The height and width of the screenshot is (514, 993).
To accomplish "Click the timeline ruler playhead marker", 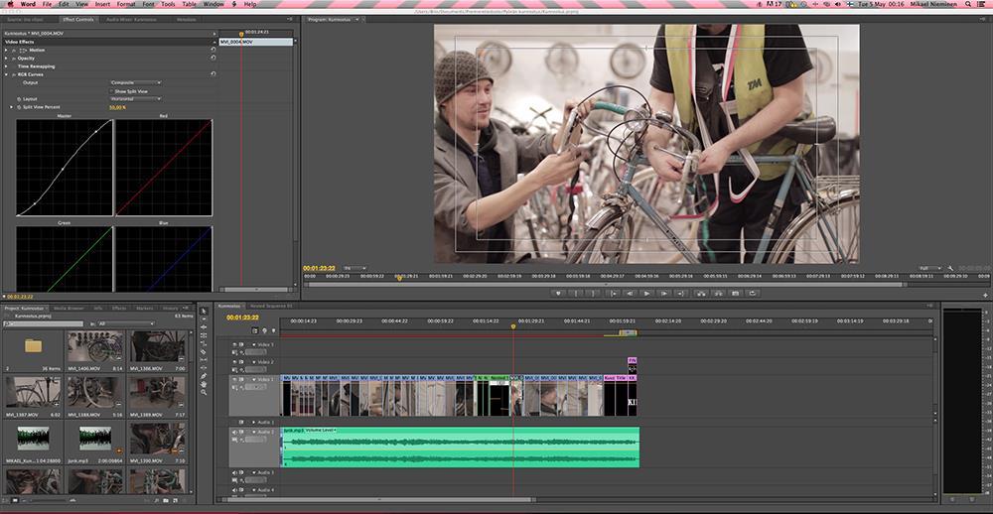I will click(513, 326).
